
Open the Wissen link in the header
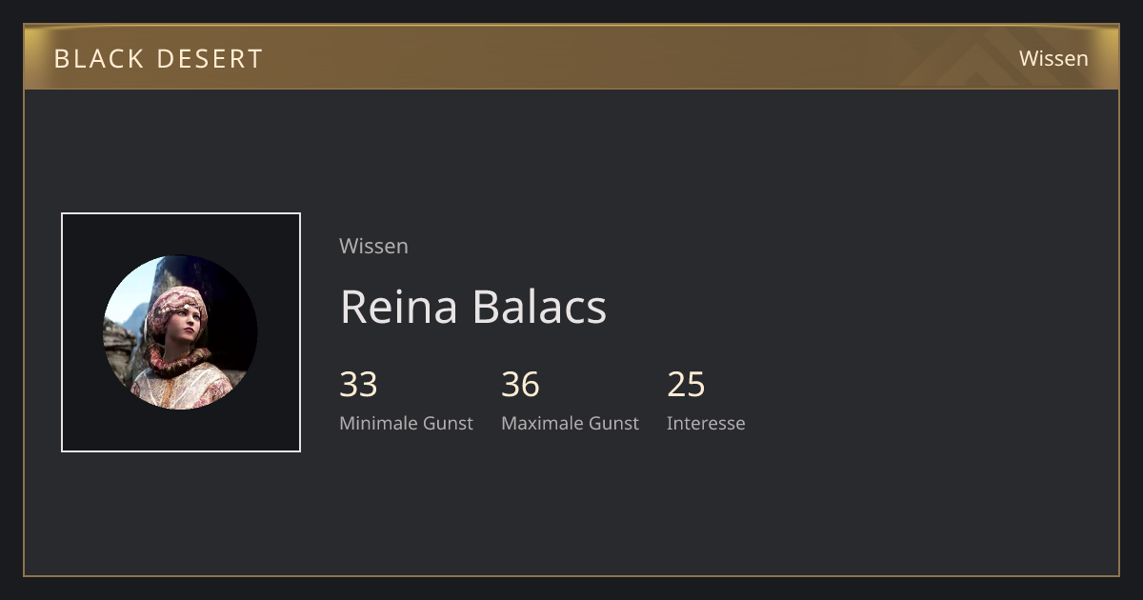coord(1053,58)
